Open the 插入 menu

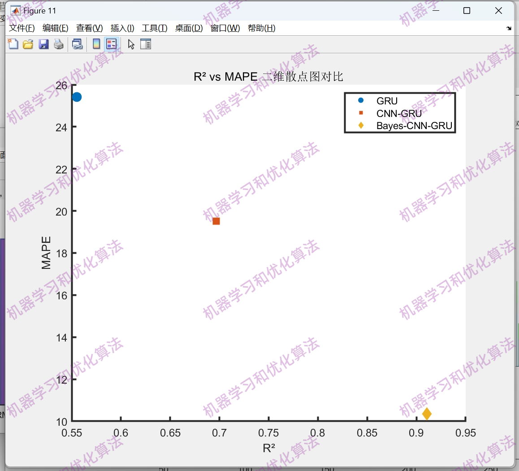tap(122, 28)
